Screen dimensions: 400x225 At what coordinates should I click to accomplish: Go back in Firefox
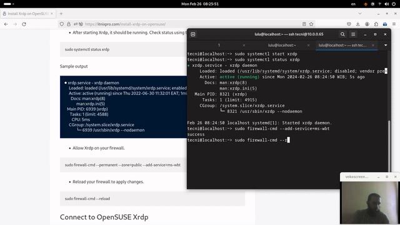[6, 24]
